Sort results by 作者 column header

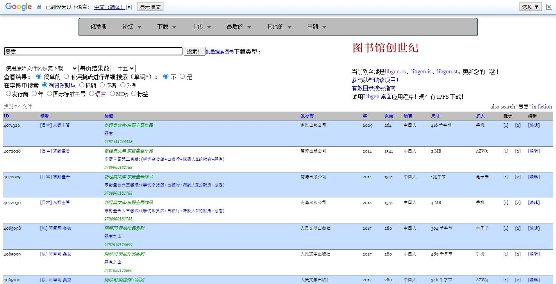[x=45, y=116]
